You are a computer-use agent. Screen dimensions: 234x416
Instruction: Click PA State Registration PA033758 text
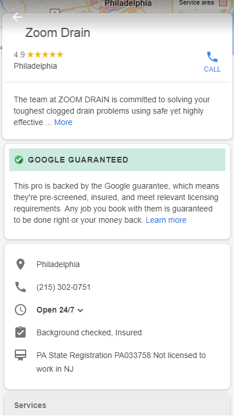pos(93,355)
